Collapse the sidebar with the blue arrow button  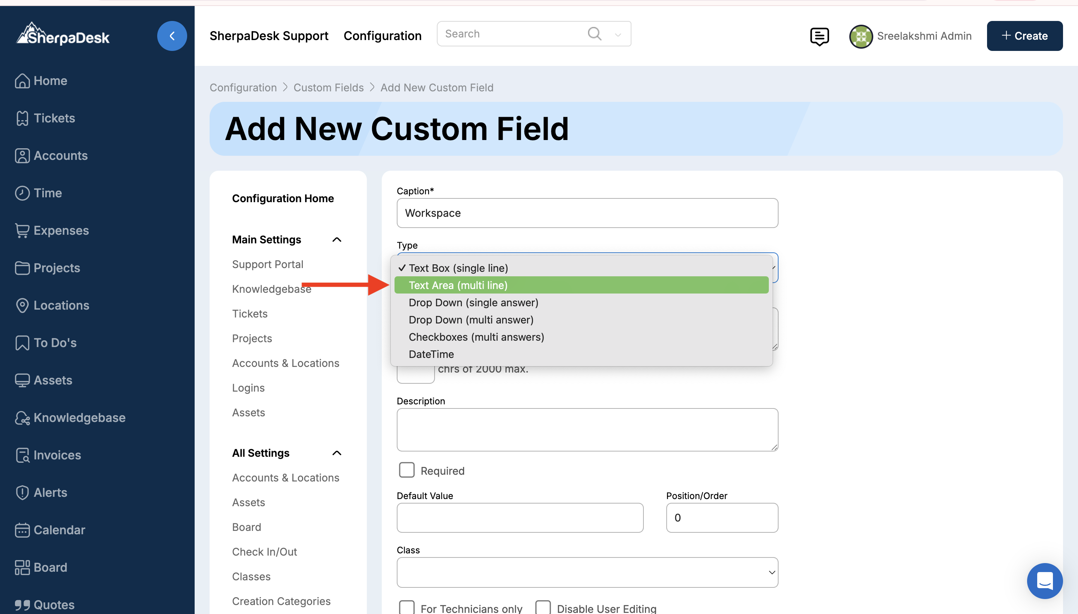[171, 36]
